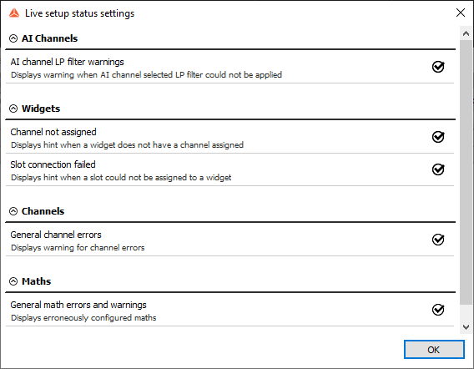Viewport: 474px width, 369px height.
Task: Collapse the Channels section chevron
Action: coord(13,211)
